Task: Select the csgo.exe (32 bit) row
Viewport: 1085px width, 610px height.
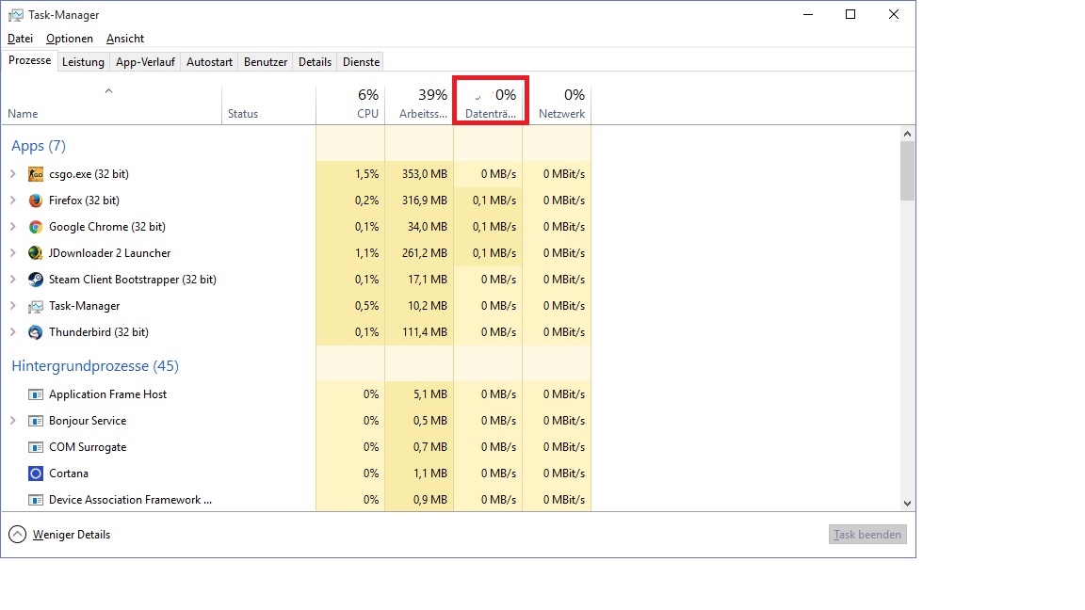Action: [x=296, y=174]
